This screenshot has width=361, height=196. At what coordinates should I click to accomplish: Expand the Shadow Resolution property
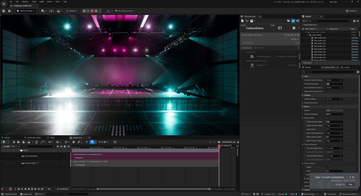pyautogui.click(x=303, y=103)
